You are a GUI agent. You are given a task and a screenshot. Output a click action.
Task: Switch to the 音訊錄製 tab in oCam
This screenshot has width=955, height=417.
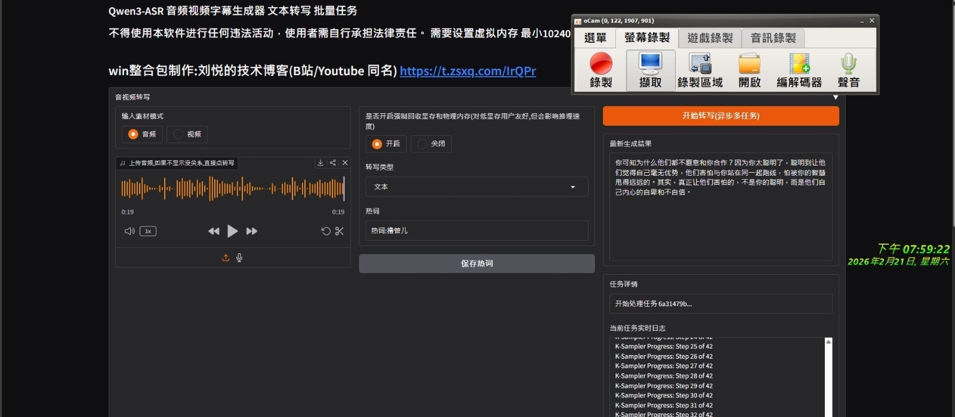pos(773,38)
